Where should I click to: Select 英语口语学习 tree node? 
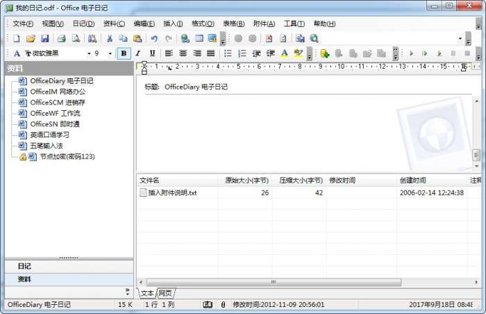(x=49, y=135)
